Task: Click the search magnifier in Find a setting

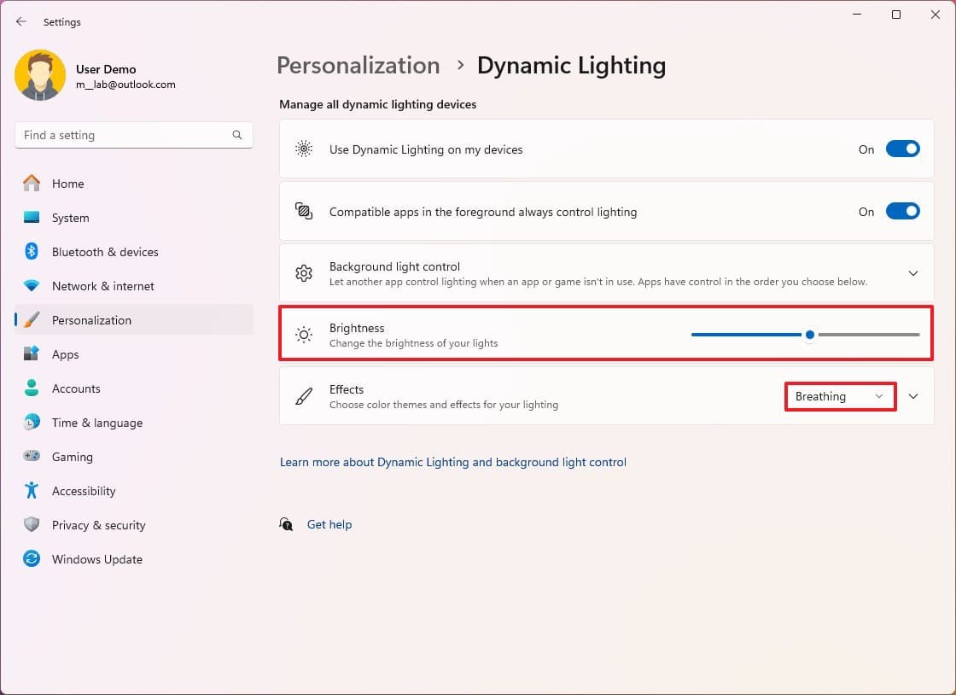Action: pyautogui.click(x=236, y=135)
